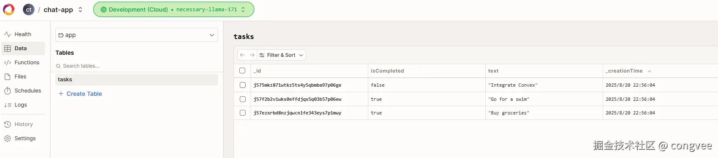Expand the project switcher chevron arrows
718x158 pixels.
(80, 10)
